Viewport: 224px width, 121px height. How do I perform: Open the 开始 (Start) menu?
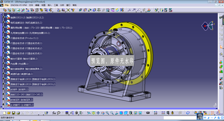pyautogui.click(x=7, y=5)
